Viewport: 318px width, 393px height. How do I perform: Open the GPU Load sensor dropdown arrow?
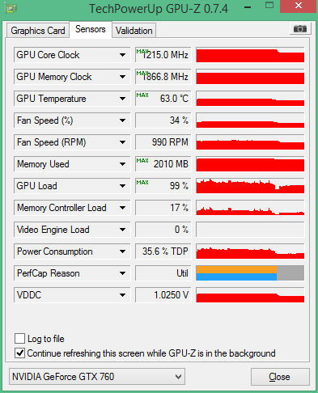pyautogui.click(x=122, y=186)
